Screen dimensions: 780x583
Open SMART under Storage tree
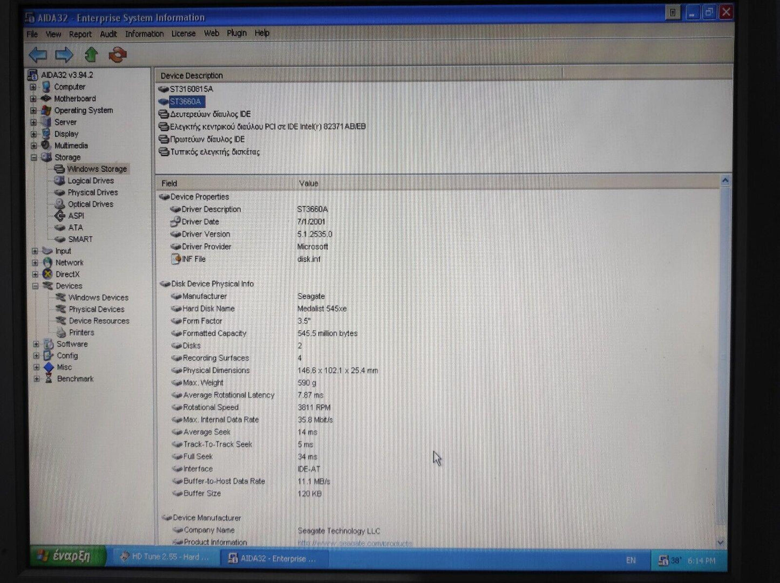pyautogui.click(x=80, y=239)
